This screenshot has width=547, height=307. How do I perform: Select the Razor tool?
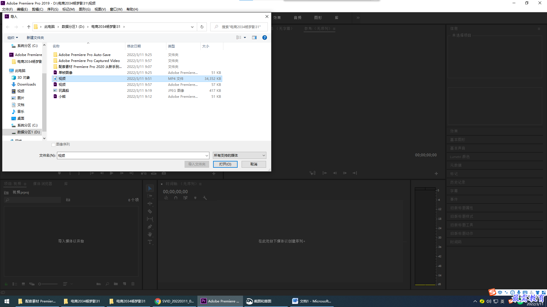(150, 211)
